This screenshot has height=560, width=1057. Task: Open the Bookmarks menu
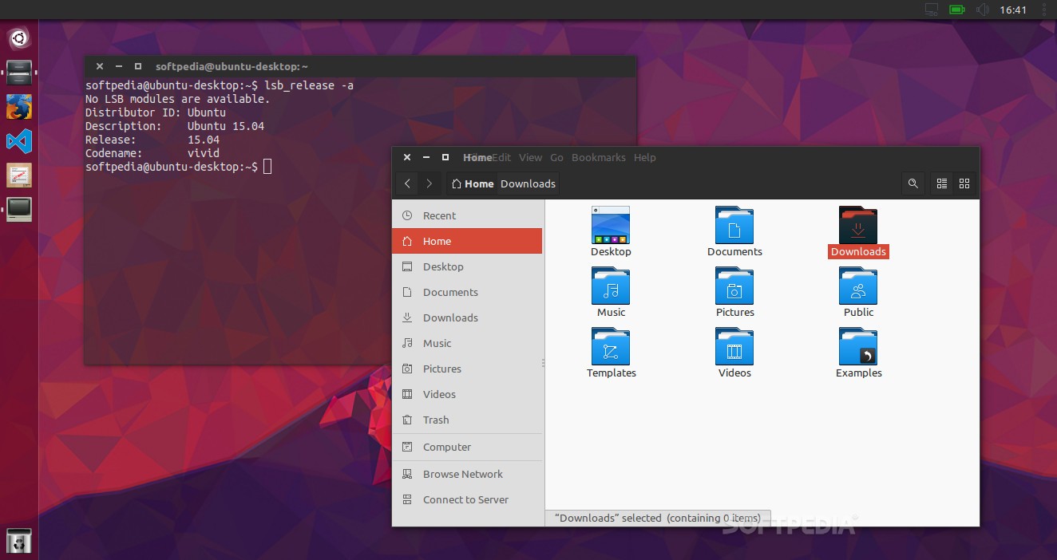coord(598,157)
